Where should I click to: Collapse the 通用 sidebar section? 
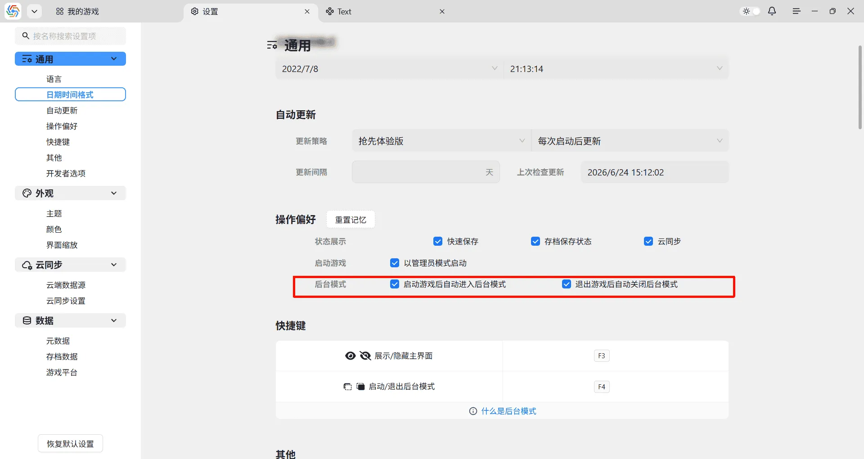tap(114, 59)
